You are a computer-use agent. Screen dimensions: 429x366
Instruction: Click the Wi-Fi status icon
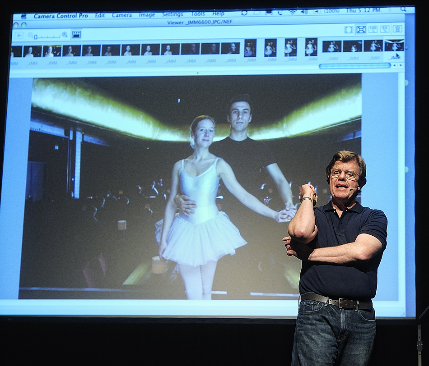(292, 12)
